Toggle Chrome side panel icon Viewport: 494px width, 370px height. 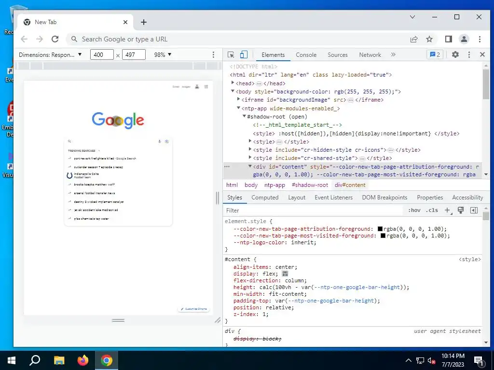449,39
